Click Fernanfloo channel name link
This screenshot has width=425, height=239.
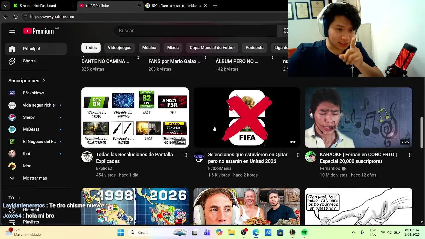tap(330, 169)
